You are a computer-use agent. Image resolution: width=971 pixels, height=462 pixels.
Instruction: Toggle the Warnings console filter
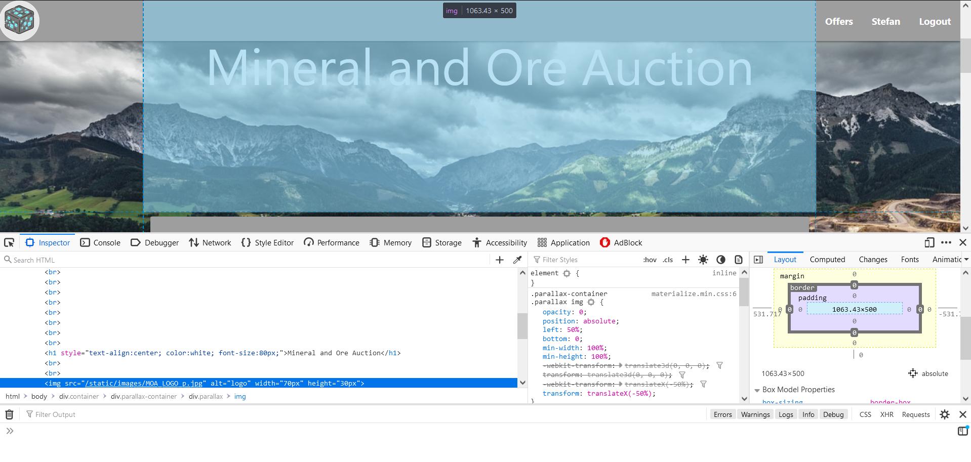[755, 414]
